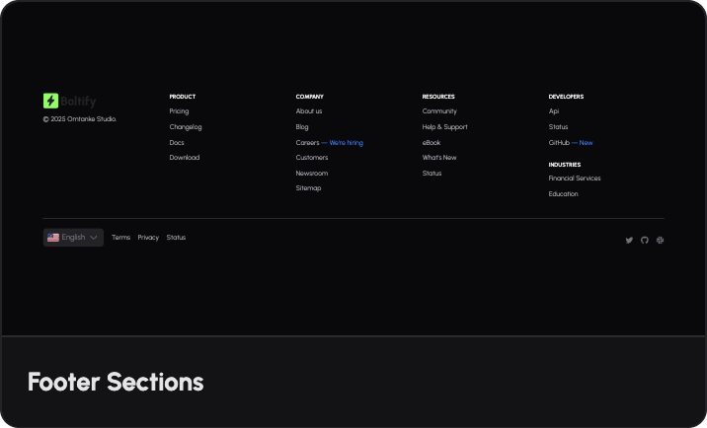Go to the Changelog page
Screen dimensions: 707x428
tap(185, 127)
